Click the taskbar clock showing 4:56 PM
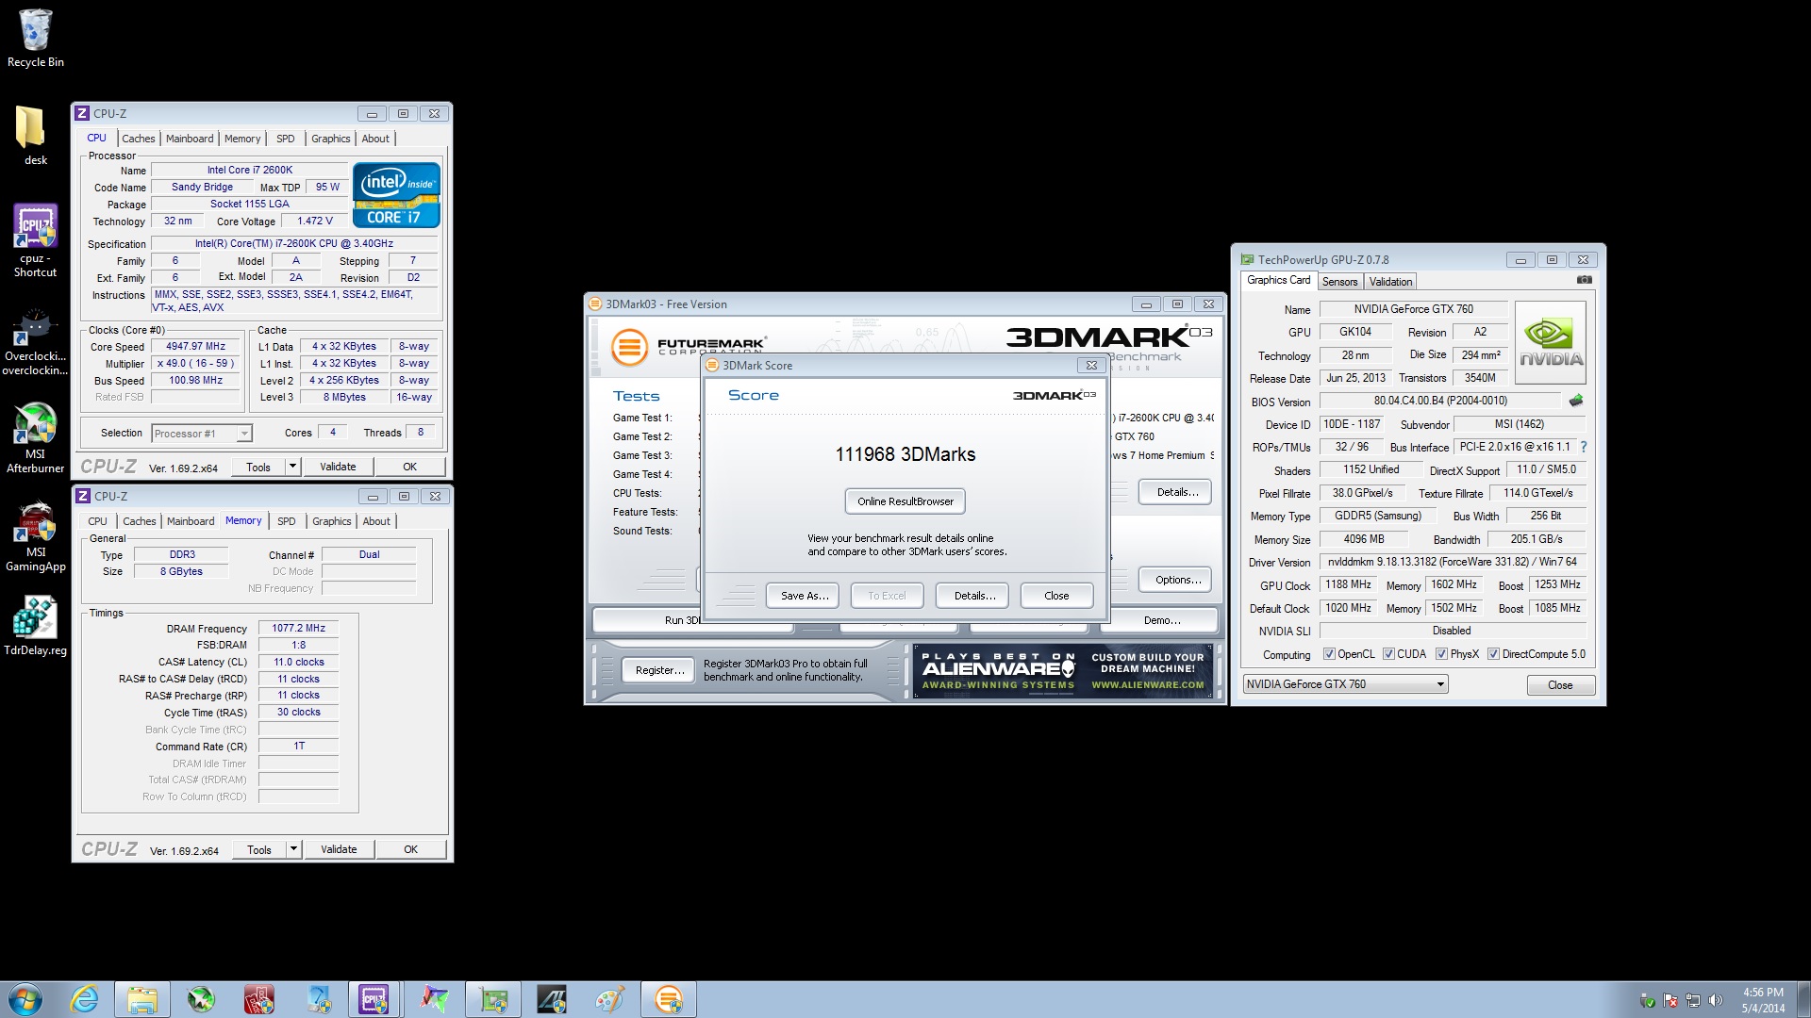This screenshot has width=1811, height=1018. point(1763,1000)
